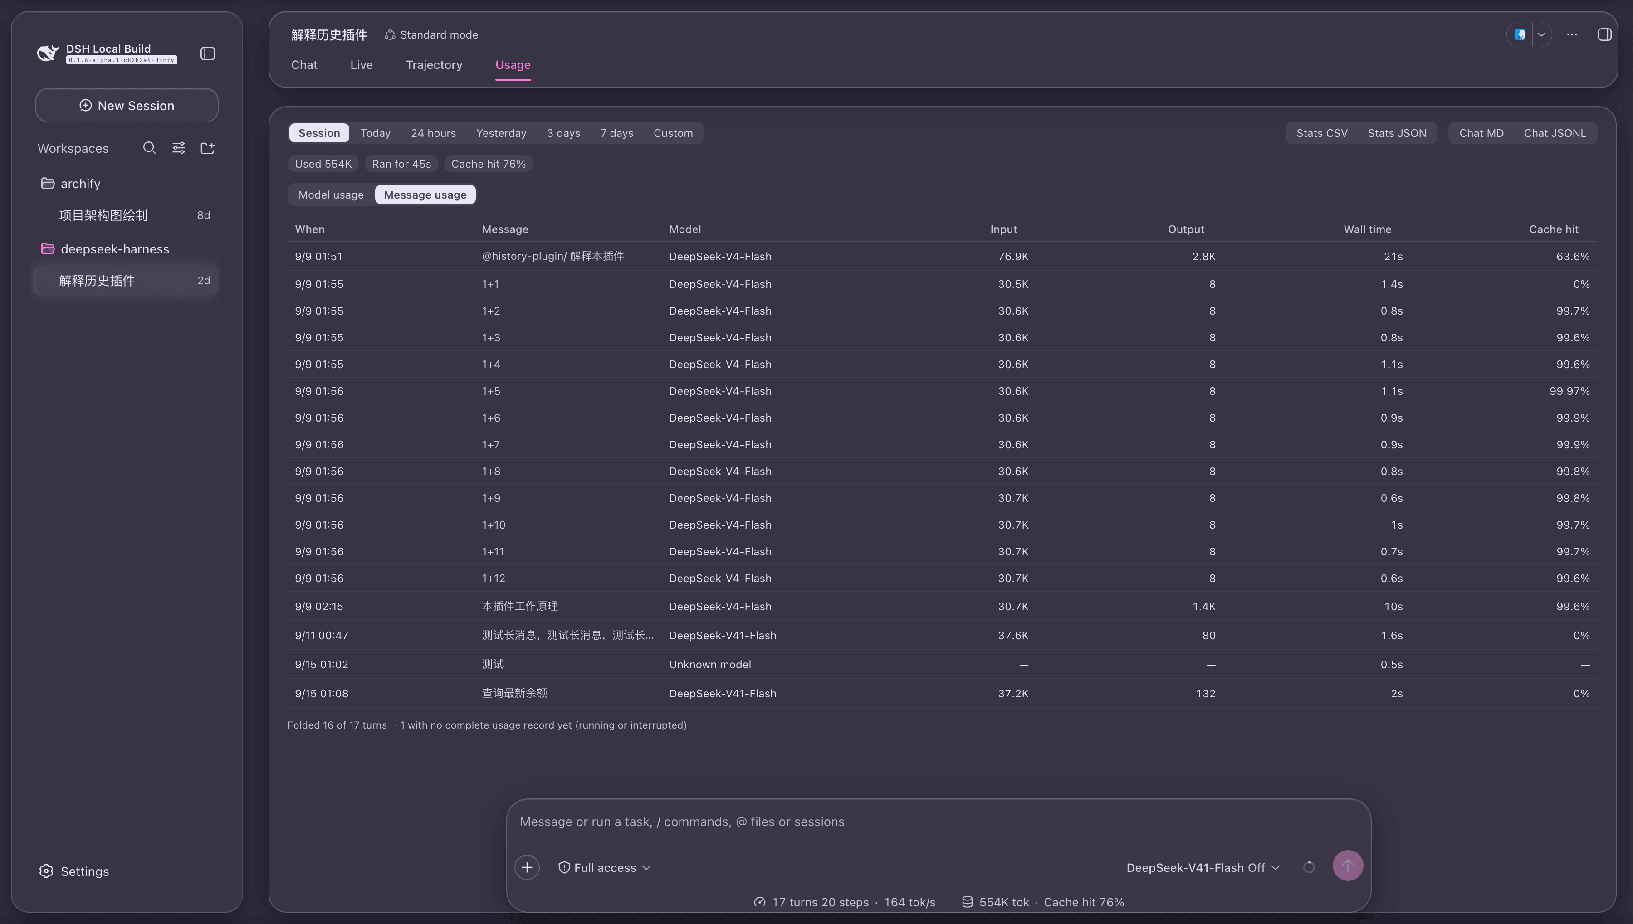Select the 3 days range
Viewport: 1633px width, 924px height.
(563, 133)
